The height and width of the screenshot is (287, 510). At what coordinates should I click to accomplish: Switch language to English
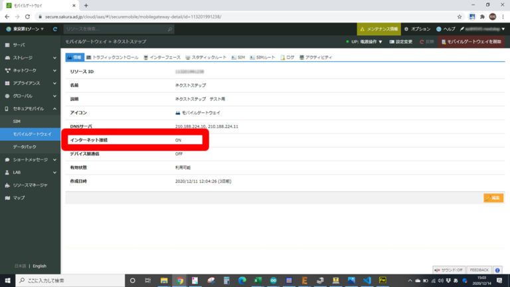[39, 266]
